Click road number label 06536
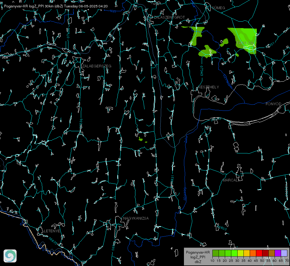 pyautogui.click(x=81, y=124)
